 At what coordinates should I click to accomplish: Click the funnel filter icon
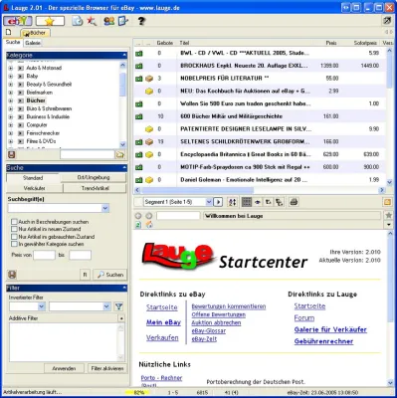coord(118,306)
